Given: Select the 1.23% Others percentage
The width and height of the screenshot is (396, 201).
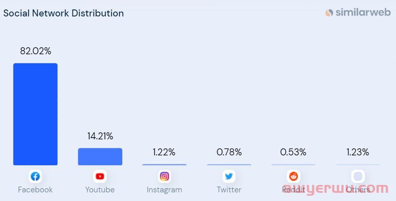Looking at the screenshot, I should coord(358,152).
